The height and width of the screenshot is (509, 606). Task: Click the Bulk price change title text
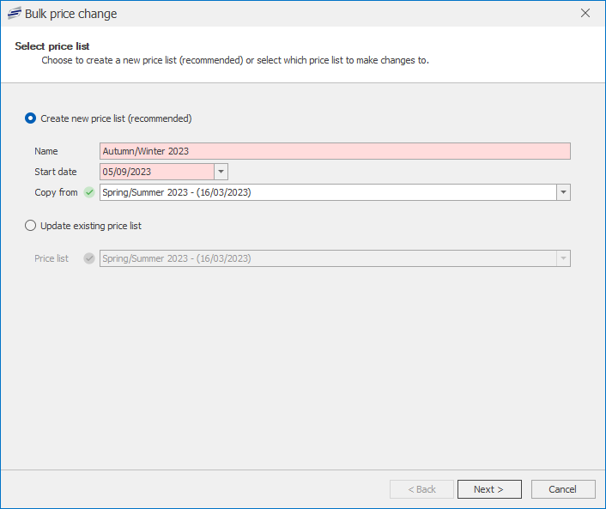pos(71,14)
